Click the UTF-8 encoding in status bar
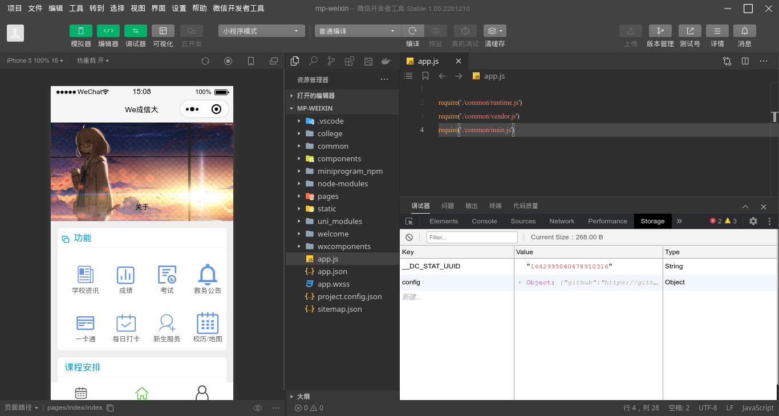The width and height of the screenshot is (779, 416). pos(708,408)
